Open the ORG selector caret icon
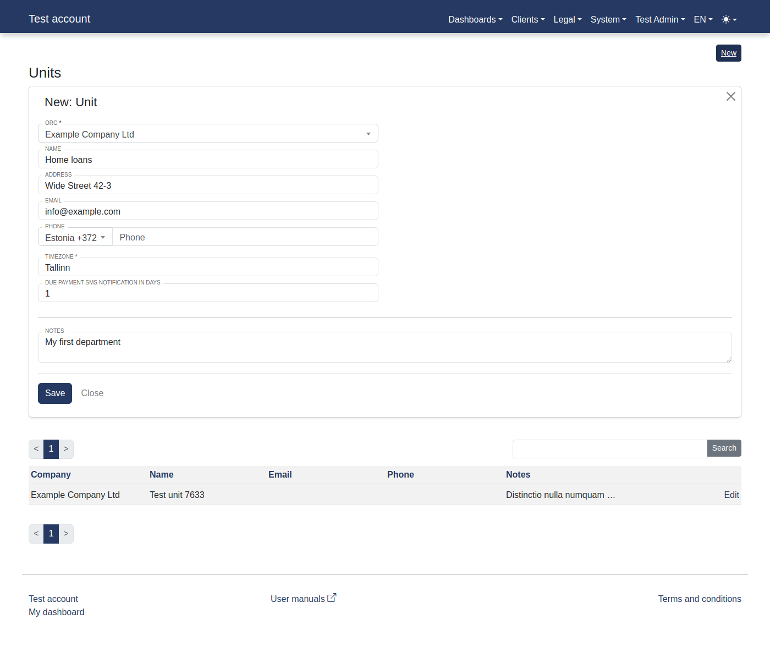The width and height of the screenshot is (770, 652). [368, 133]
